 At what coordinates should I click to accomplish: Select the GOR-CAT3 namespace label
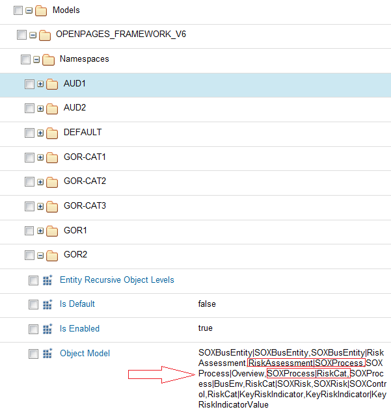(85, 205)
